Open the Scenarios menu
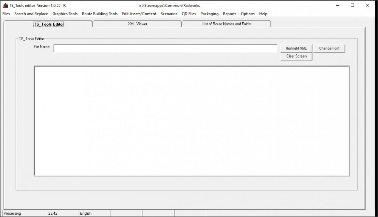Screen dimensions: 378x217 coord(169,14)
